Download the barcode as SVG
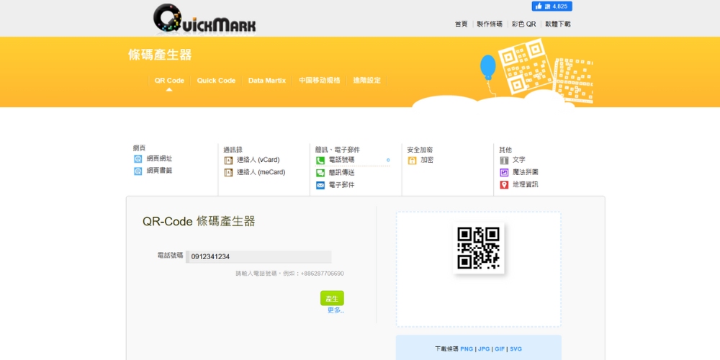The image size is (720, 360). click(x=516, y=349)
